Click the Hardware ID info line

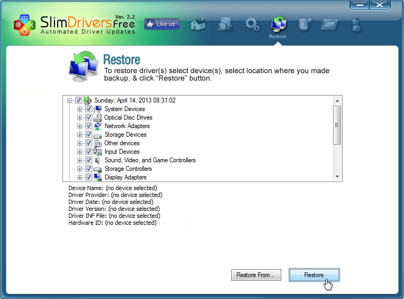(112, 223)
